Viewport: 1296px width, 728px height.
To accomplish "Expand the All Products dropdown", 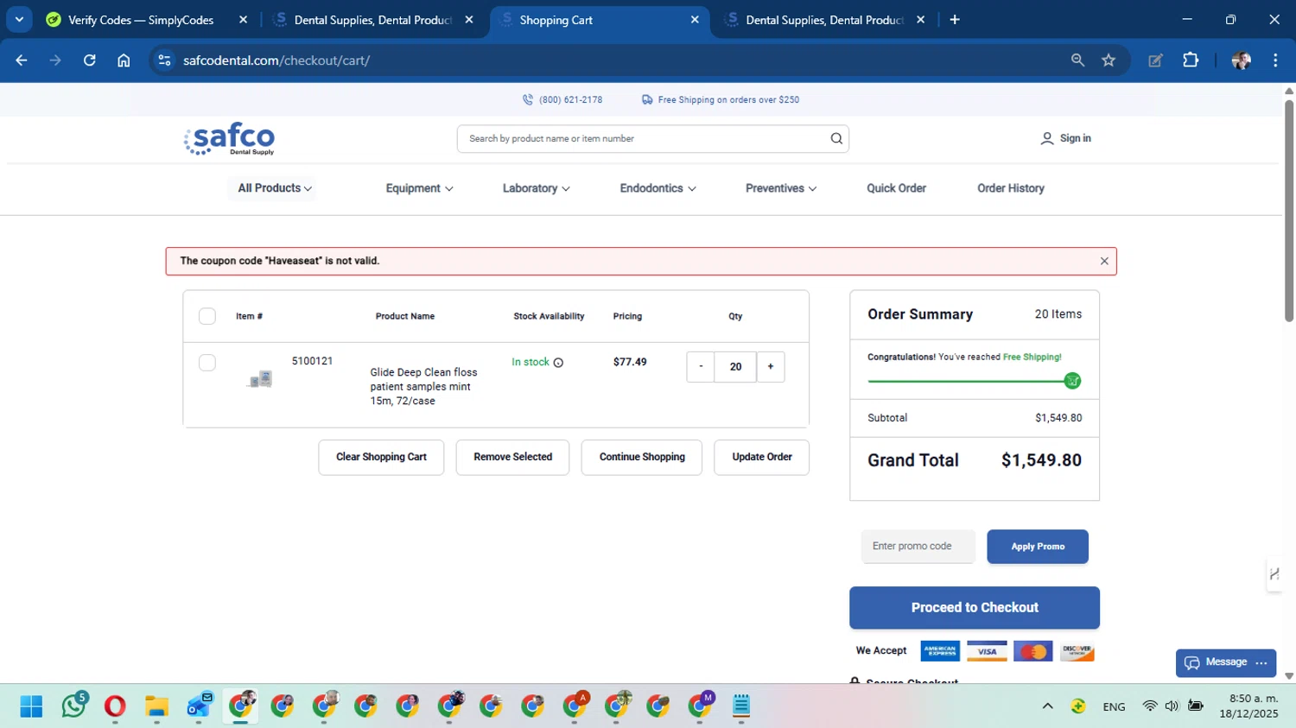I will (x=275, y=188).
